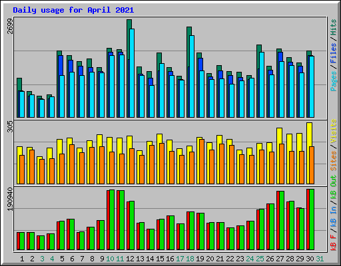Screen dimensions: 341x266
Task: Click the green kB Out bar for day 27
Action: click(x=282, y=221)
